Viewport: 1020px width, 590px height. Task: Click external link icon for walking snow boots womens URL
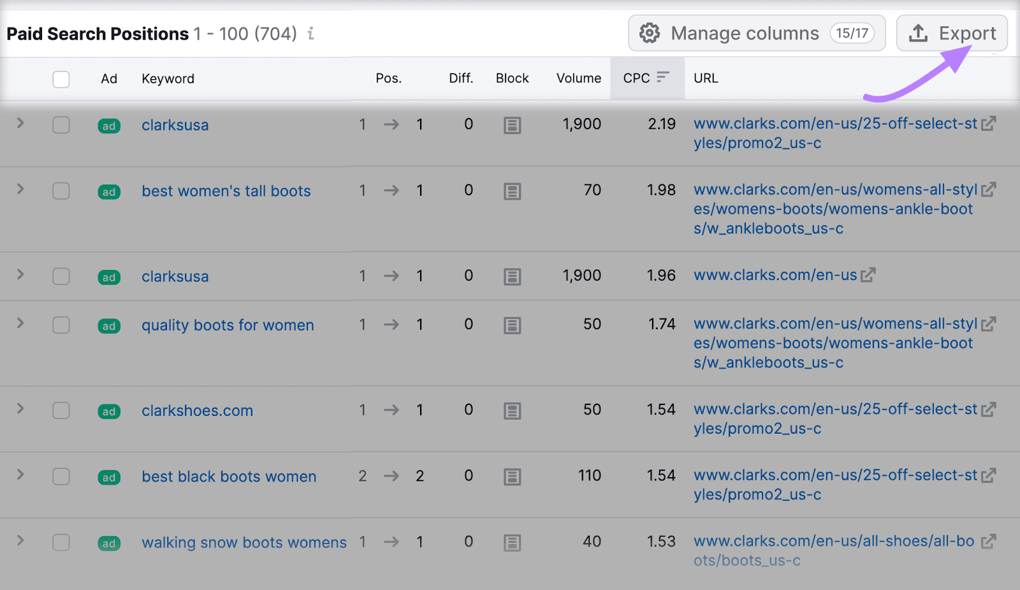point(989,541)
